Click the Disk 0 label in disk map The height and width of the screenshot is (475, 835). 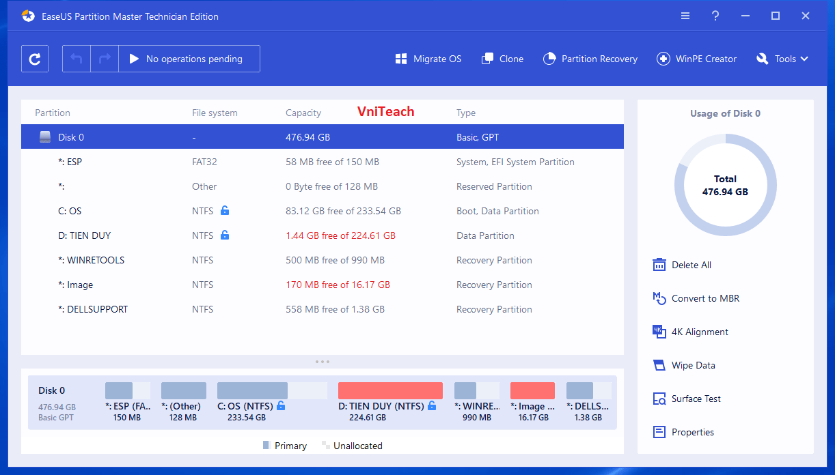click(52, 390)
